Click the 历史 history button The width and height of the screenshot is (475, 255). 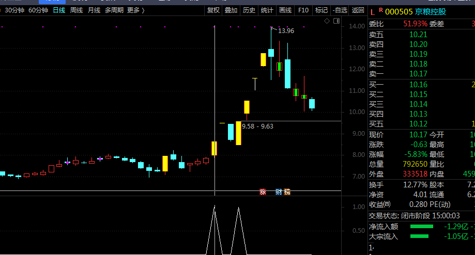pos(249,10)
